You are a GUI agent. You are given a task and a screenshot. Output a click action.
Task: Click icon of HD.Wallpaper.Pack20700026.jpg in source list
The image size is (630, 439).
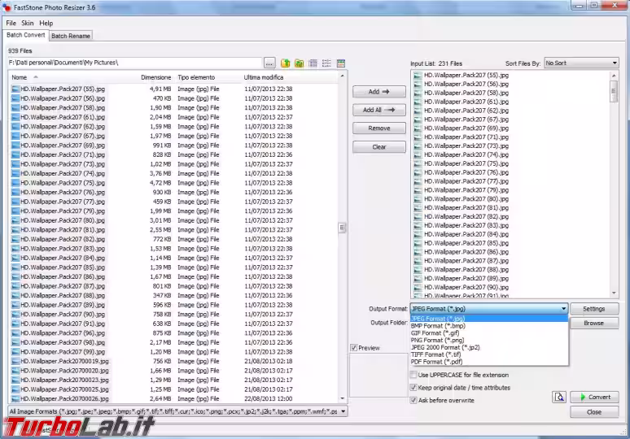click(15, 399)
